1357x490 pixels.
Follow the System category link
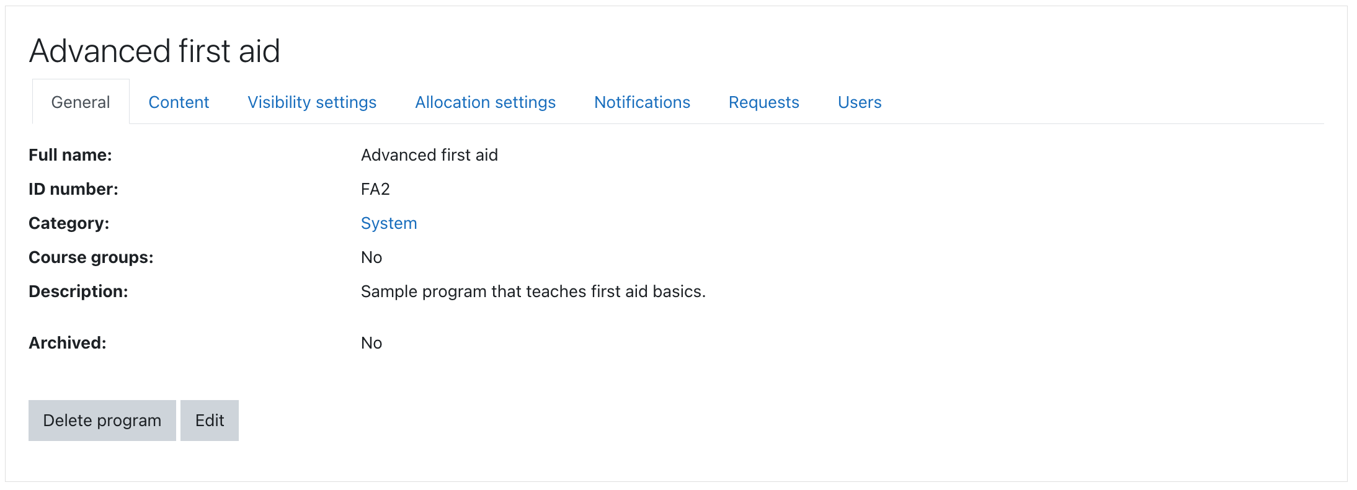[389, 223]
